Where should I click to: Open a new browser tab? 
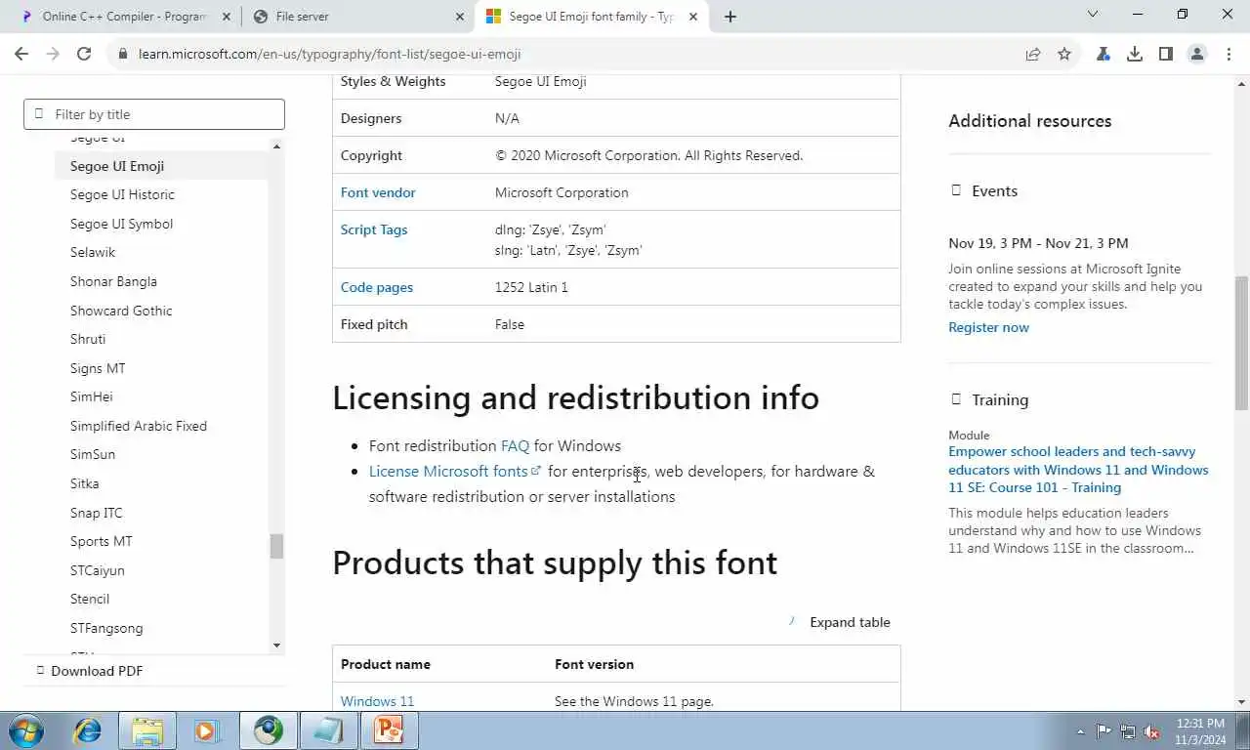[x=730, y=17]
